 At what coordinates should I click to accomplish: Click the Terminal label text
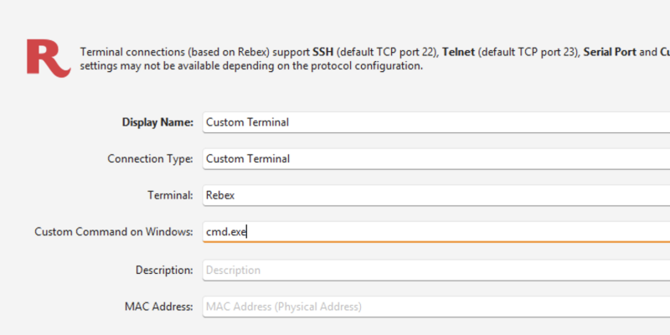(x=170, y=195)
